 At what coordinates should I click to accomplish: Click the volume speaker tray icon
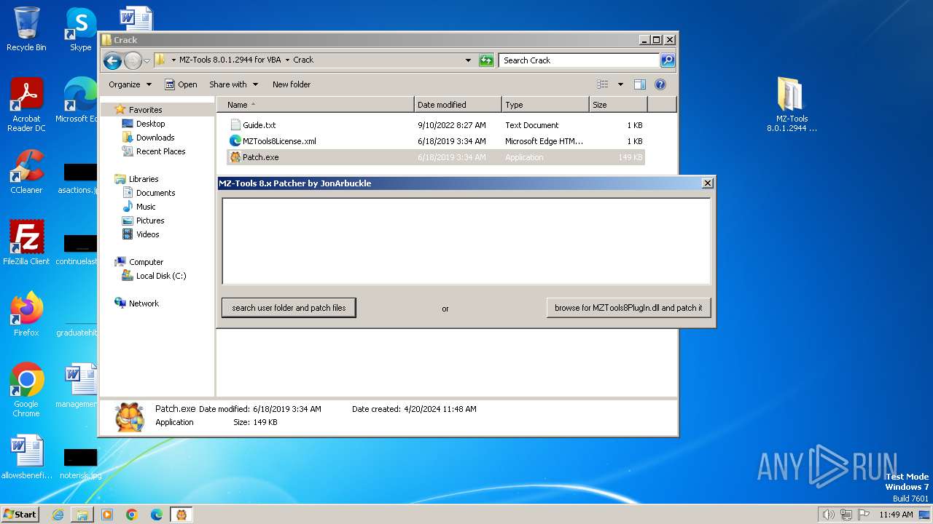pos(828,515)
